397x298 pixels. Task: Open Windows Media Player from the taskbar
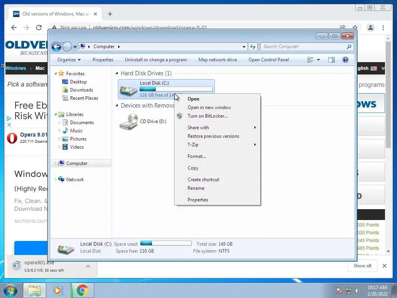(x=57, y=290)
